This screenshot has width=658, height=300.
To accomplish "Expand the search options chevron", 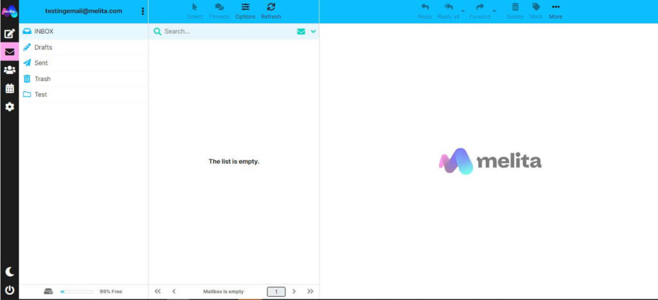I will 313,31.
